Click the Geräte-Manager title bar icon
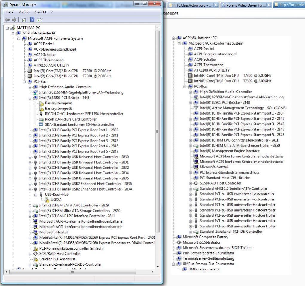The image size is (305, 286). pyautogui.click(x=6, y=5)
